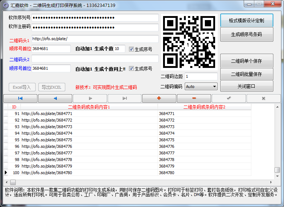Click horizontal scrollbar right arrow
Screen dimensions: 284x207
pyautogui.click(x=271, y=182)
